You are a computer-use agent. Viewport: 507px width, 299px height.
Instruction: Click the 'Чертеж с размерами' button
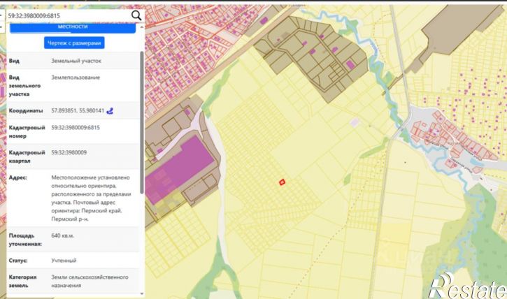pos(74,43)
